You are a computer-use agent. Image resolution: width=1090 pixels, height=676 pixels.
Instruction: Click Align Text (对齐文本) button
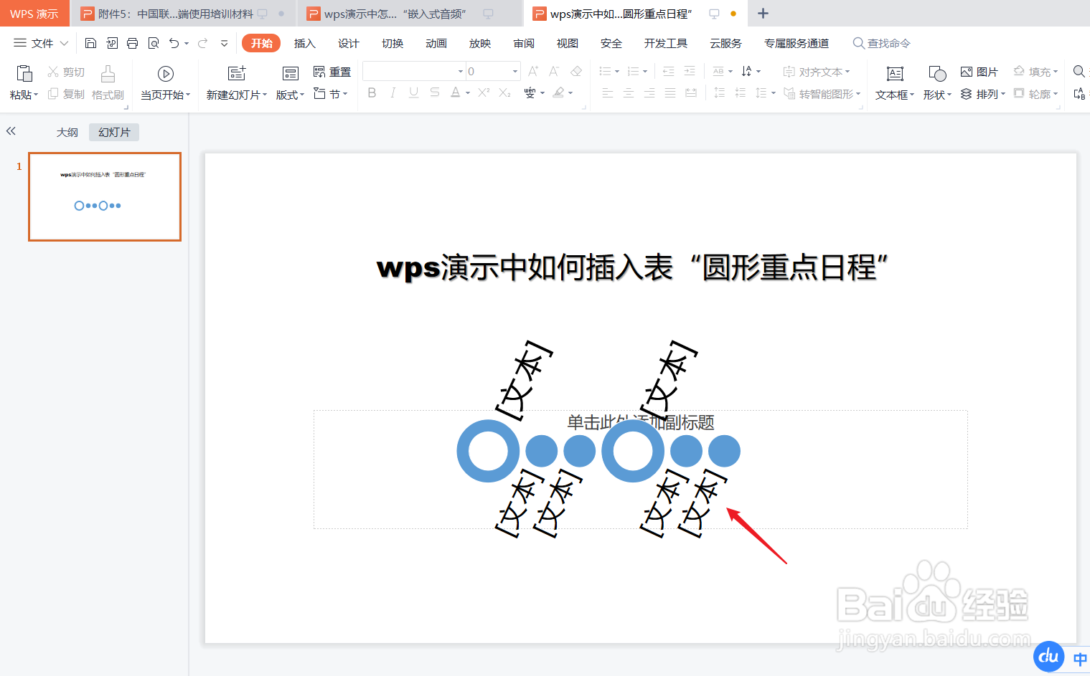(817, 72)
